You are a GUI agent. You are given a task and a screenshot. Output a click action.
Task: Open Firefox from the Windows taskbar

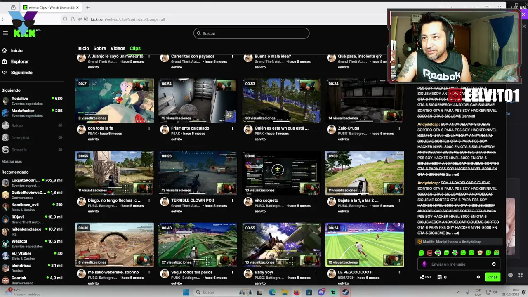(x=296, y=292)
